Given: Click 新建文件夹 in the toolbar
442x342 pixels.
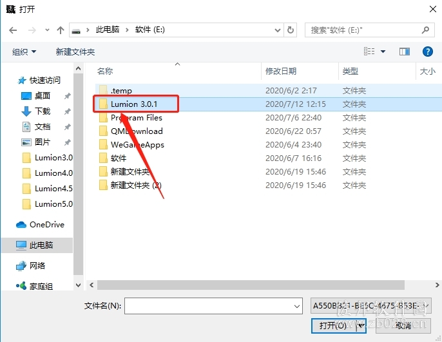Looking at the screenshot, I should click(75, 52).
